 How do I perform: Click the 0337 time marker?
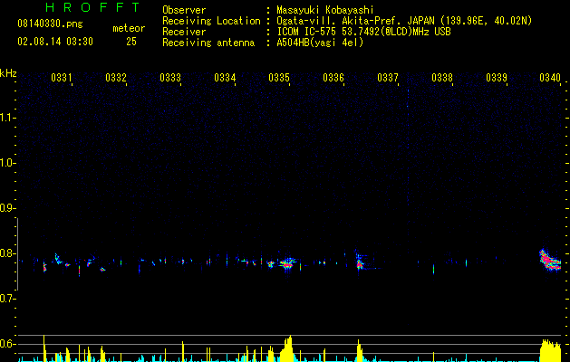pyautogui.click(x=388, y=77)
